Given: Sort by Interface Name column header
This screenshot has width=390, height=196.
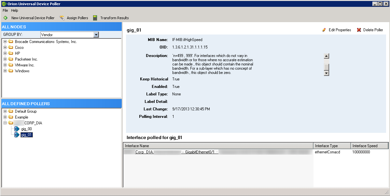Looking at the screenshot, I should 218,146.
